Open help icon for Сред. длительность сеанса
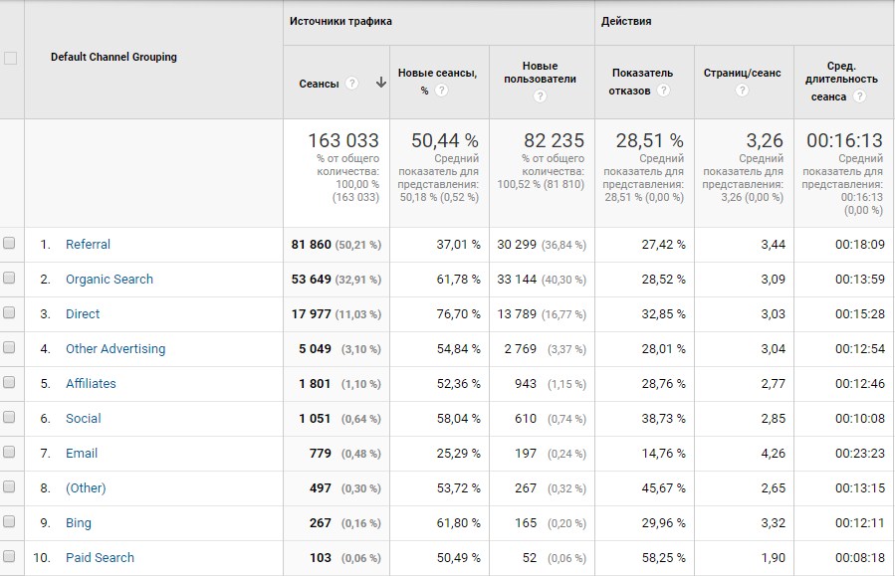895x576 pixels. pos(859,96)
